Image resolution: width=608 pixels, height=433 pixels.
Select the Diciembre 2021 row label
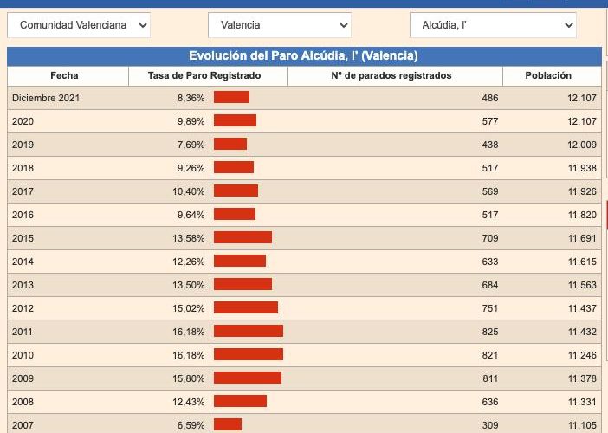46,98
